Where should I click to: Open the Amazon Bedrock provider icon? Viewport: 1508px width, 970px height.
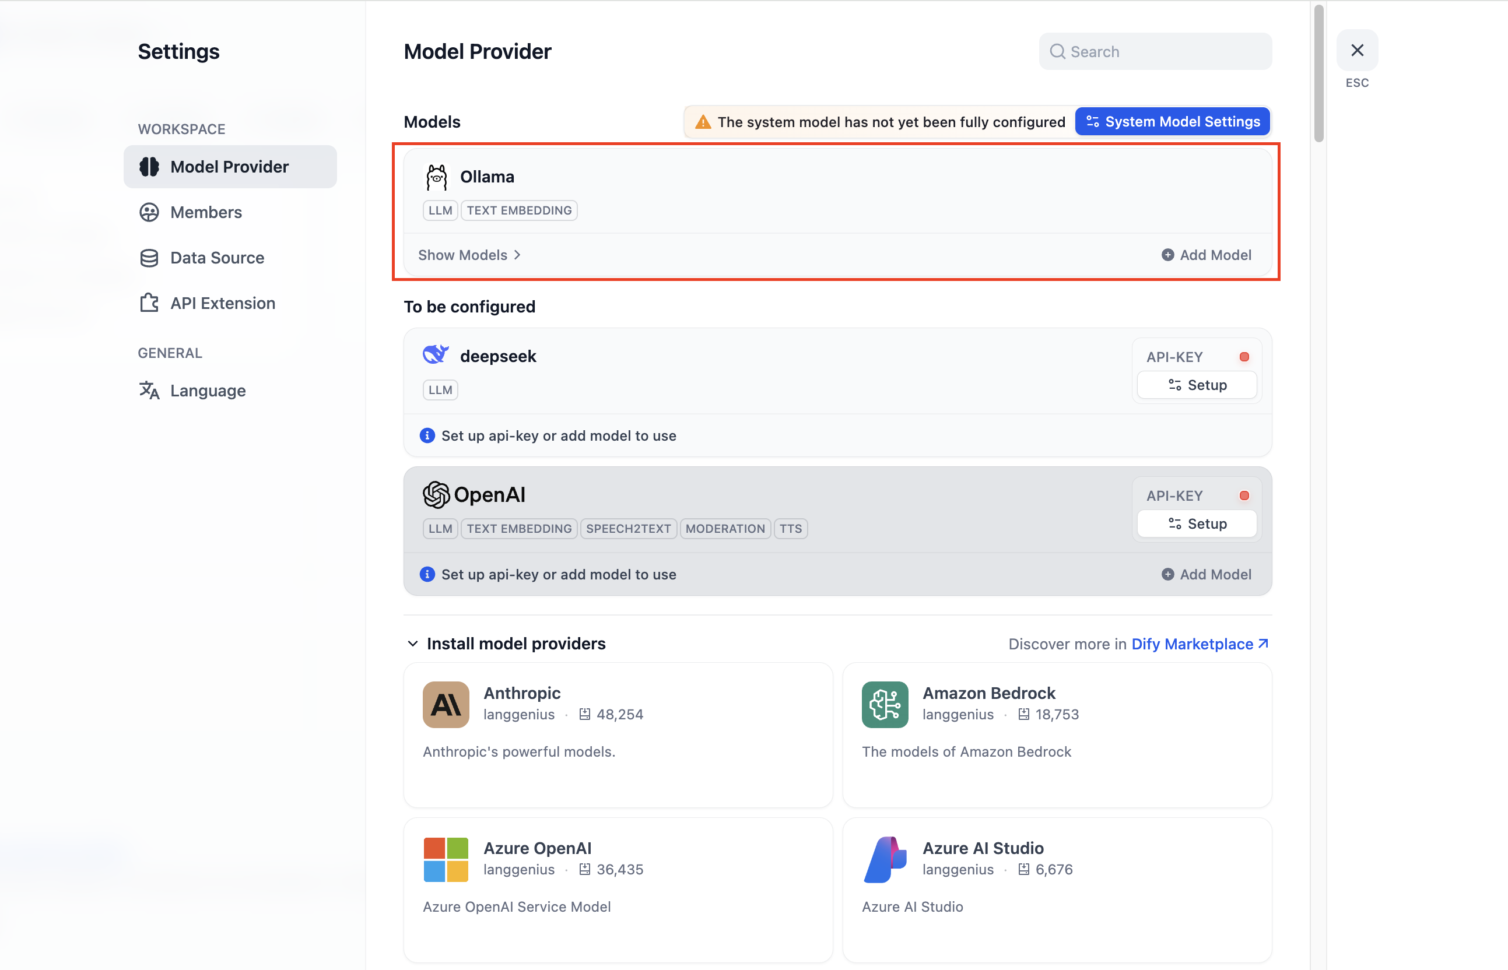pyautogui.click(x=885, y=704)
